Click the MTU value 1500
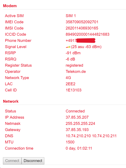 (x=70, y=142)
